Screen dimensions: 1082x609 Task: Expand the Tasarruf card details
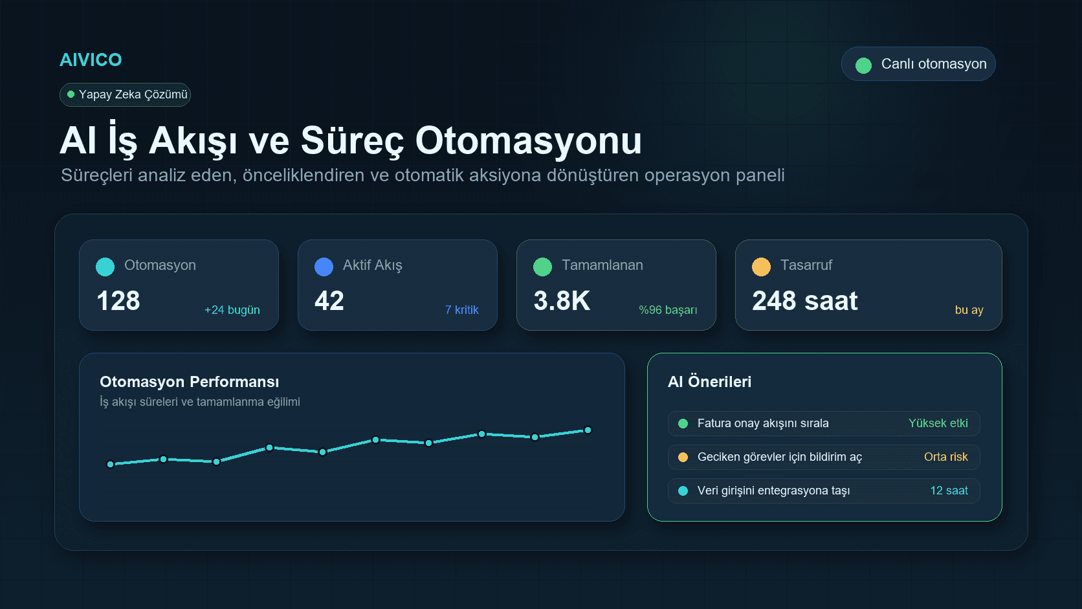pyautogui.click(x=868, y=285)
